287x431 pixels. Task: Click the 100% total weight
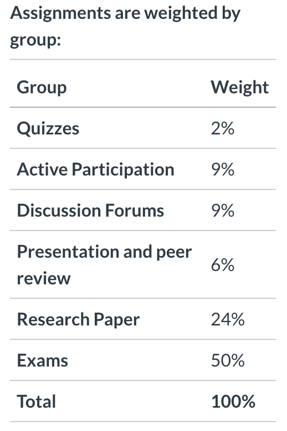[x=233, y=402]
